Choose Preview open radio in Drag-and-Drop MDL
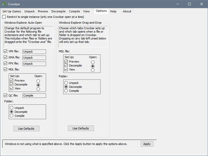The image size is (208, 156). tap(93, 62)
